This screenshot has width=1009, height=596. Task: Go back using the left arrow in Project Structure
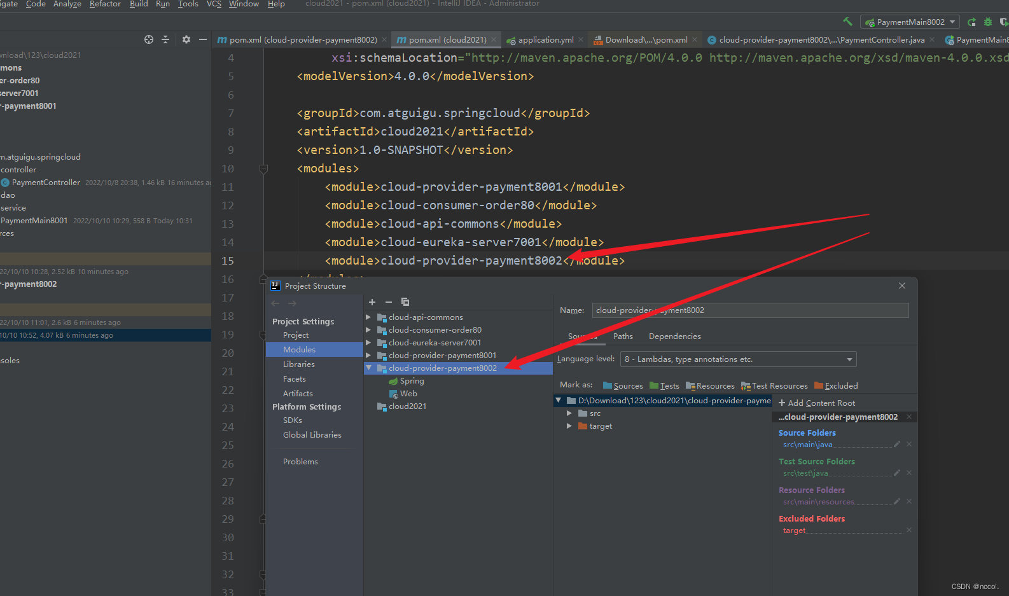coord(275,303)
